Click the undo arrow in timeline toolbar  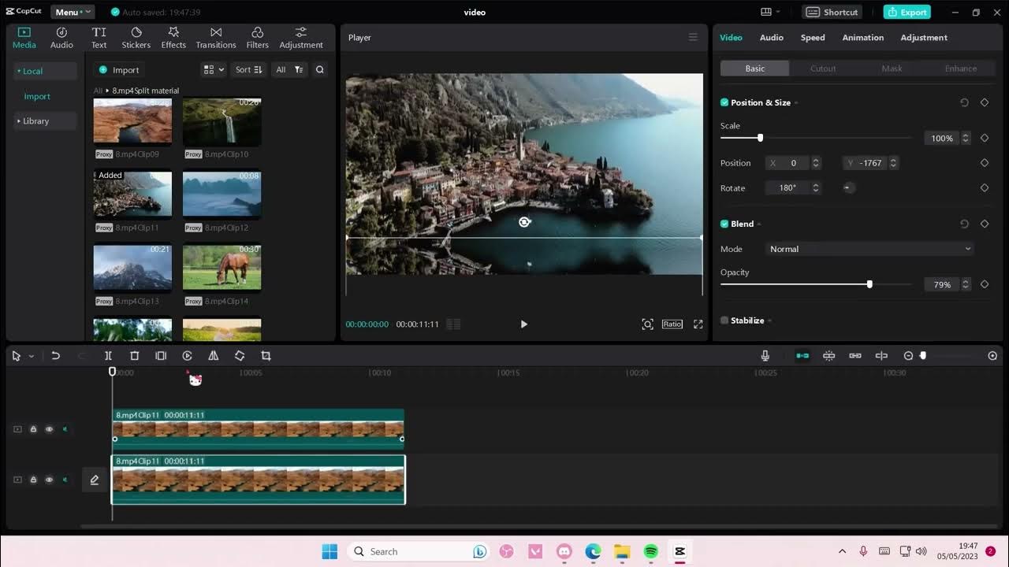(55, 356)
